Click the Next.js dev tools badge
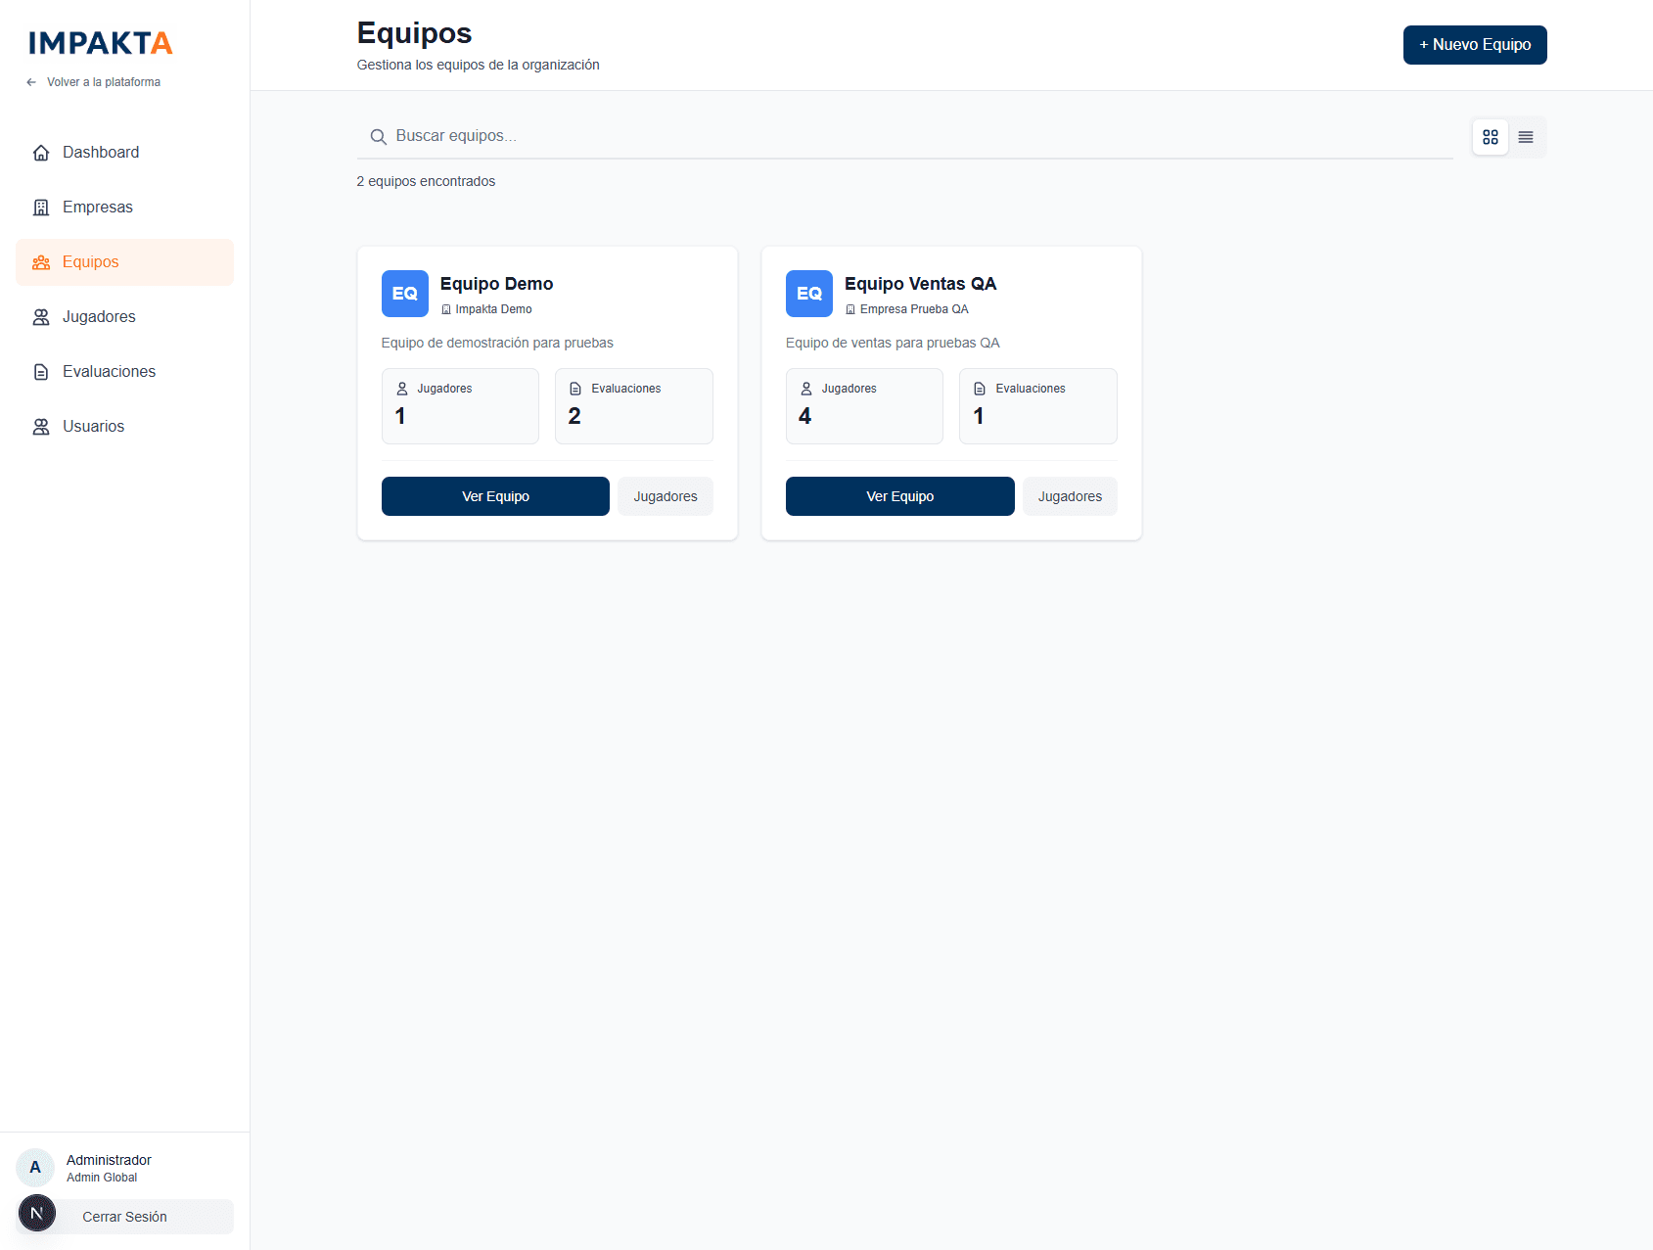 click(x=37, y=1214)
